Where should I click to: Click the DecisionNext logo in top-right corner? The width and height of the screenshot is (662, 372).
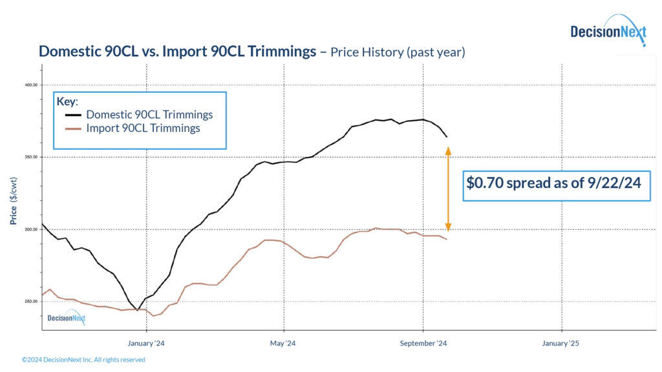[x=608, y=30]
